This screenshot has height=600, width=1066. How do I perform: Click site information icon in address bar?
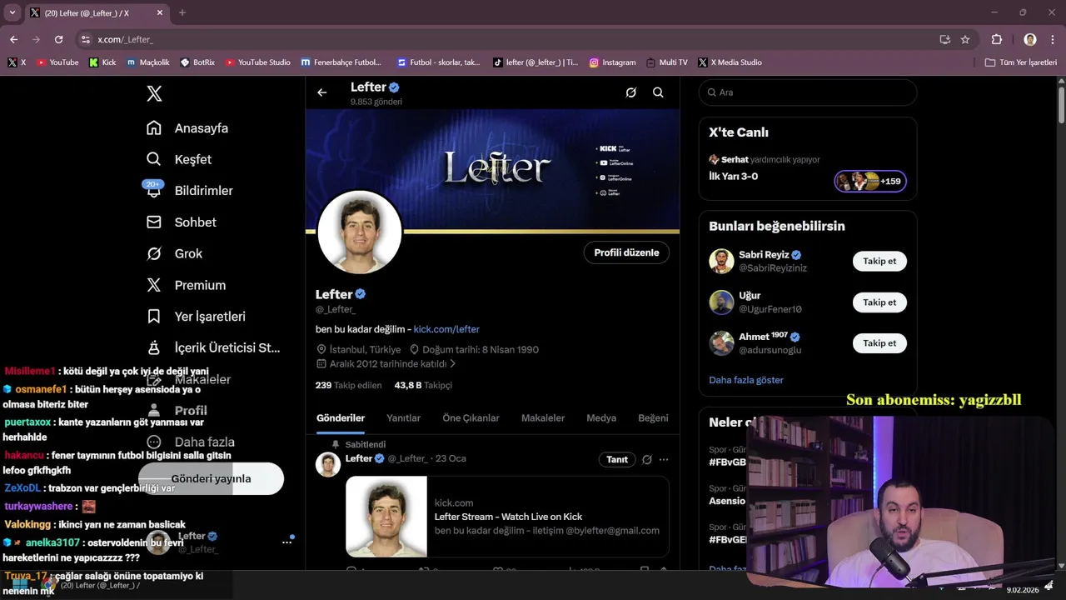point(85,39)
